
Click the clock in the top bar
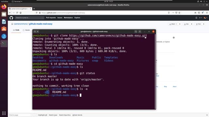click(108, 1)
